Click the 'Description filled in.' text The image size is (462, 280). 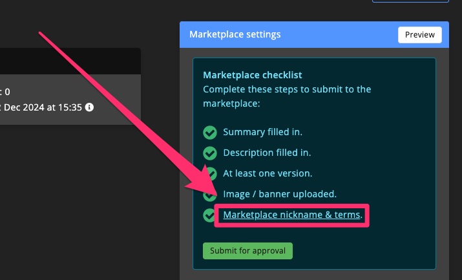click(267, 153)
